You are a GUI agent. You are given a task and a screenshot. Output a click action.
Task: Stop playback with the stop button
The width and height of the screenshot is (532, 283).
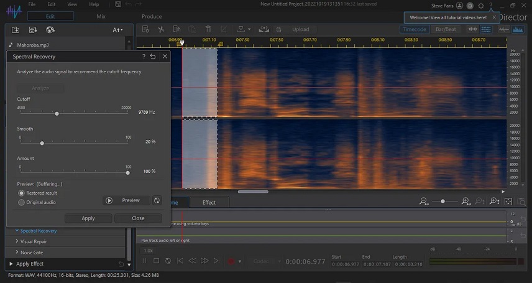156,261
